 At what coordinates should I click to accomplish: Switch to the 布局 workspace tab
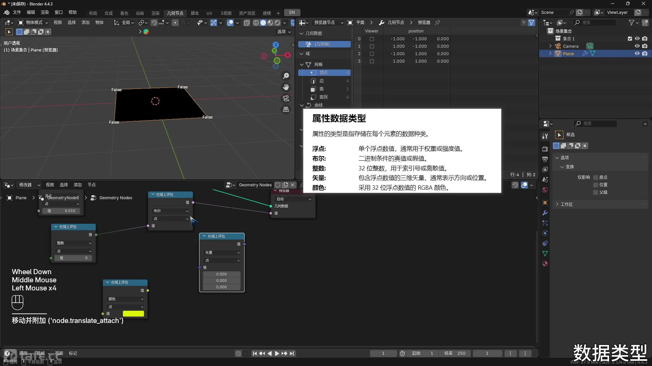(93, 13)
